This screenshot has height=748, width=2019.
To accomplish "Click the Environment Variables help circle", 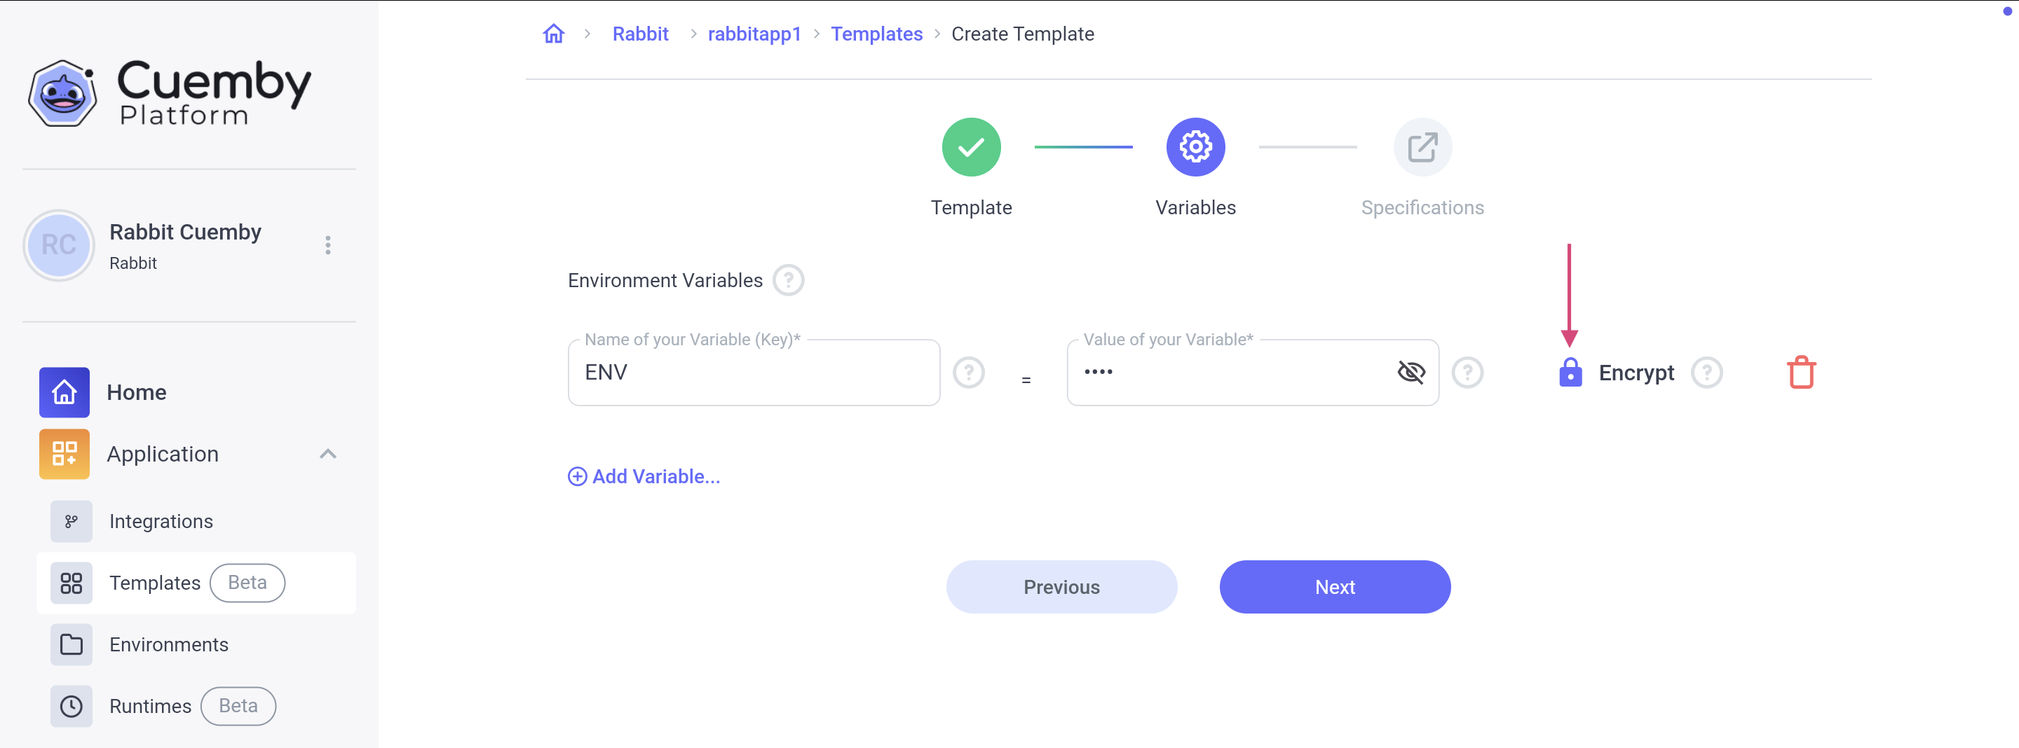I will pyautogui.click(x=789, y=279).
